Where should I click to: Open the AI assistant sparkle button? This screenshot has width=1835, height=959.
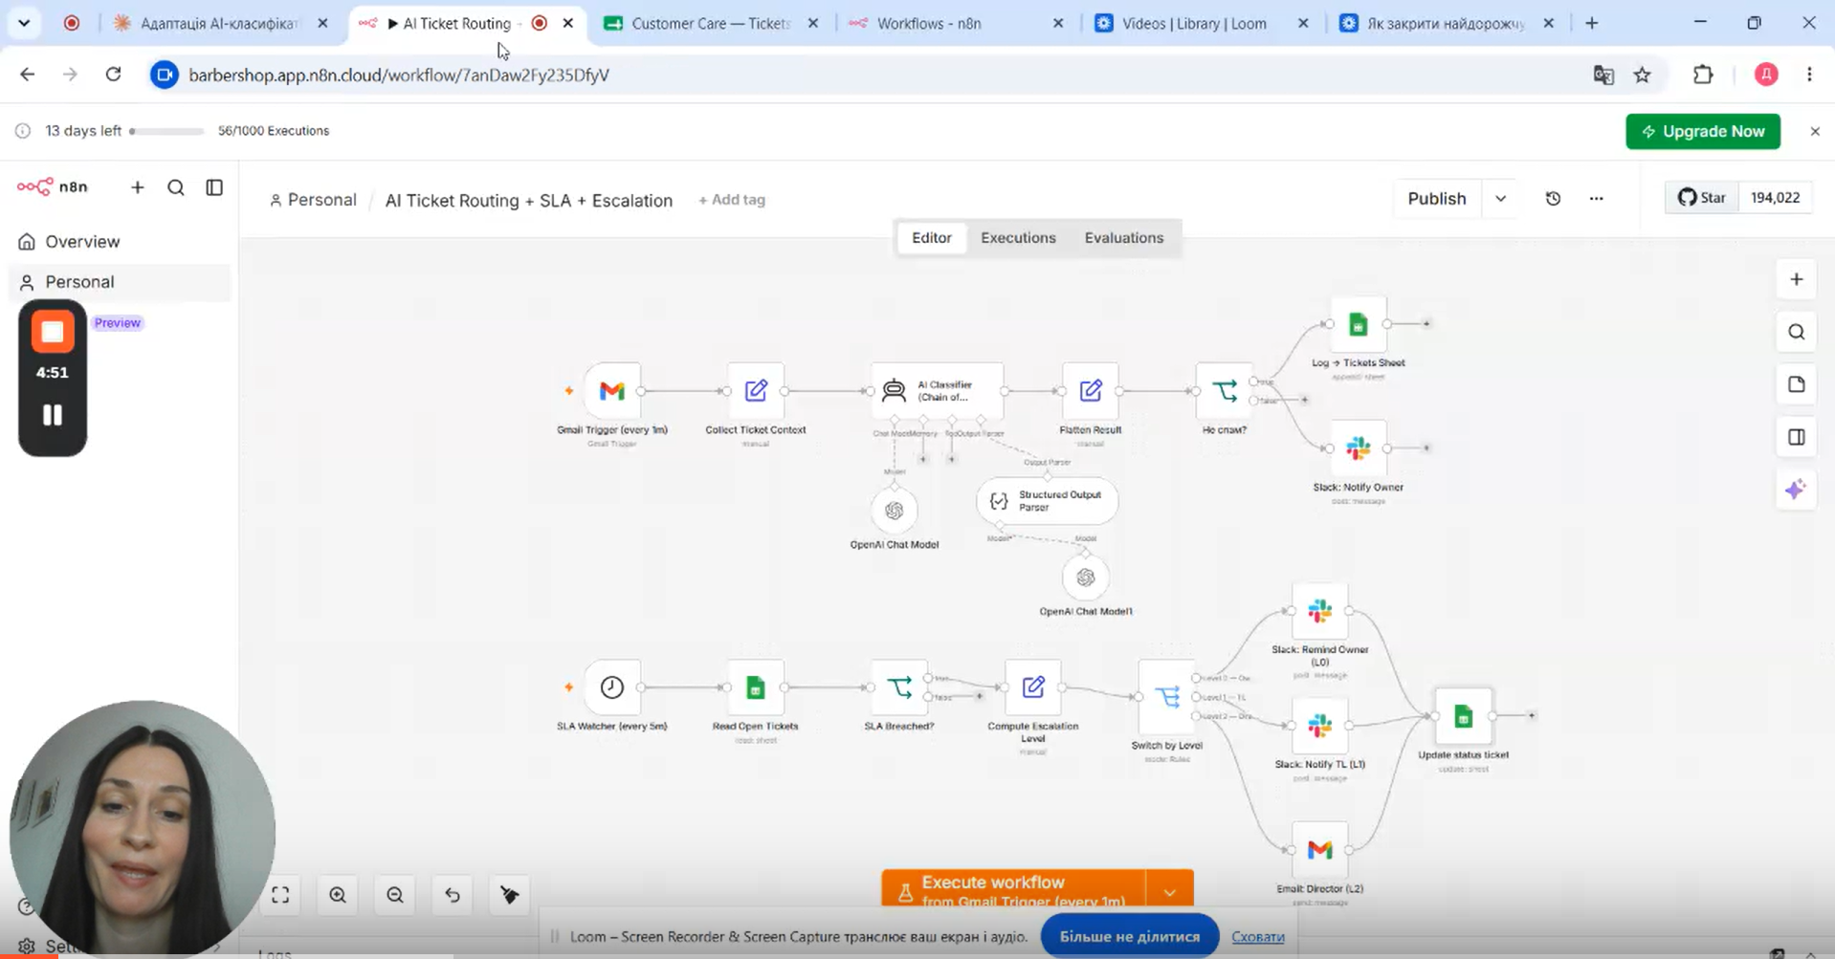(x=1796, y=490)
